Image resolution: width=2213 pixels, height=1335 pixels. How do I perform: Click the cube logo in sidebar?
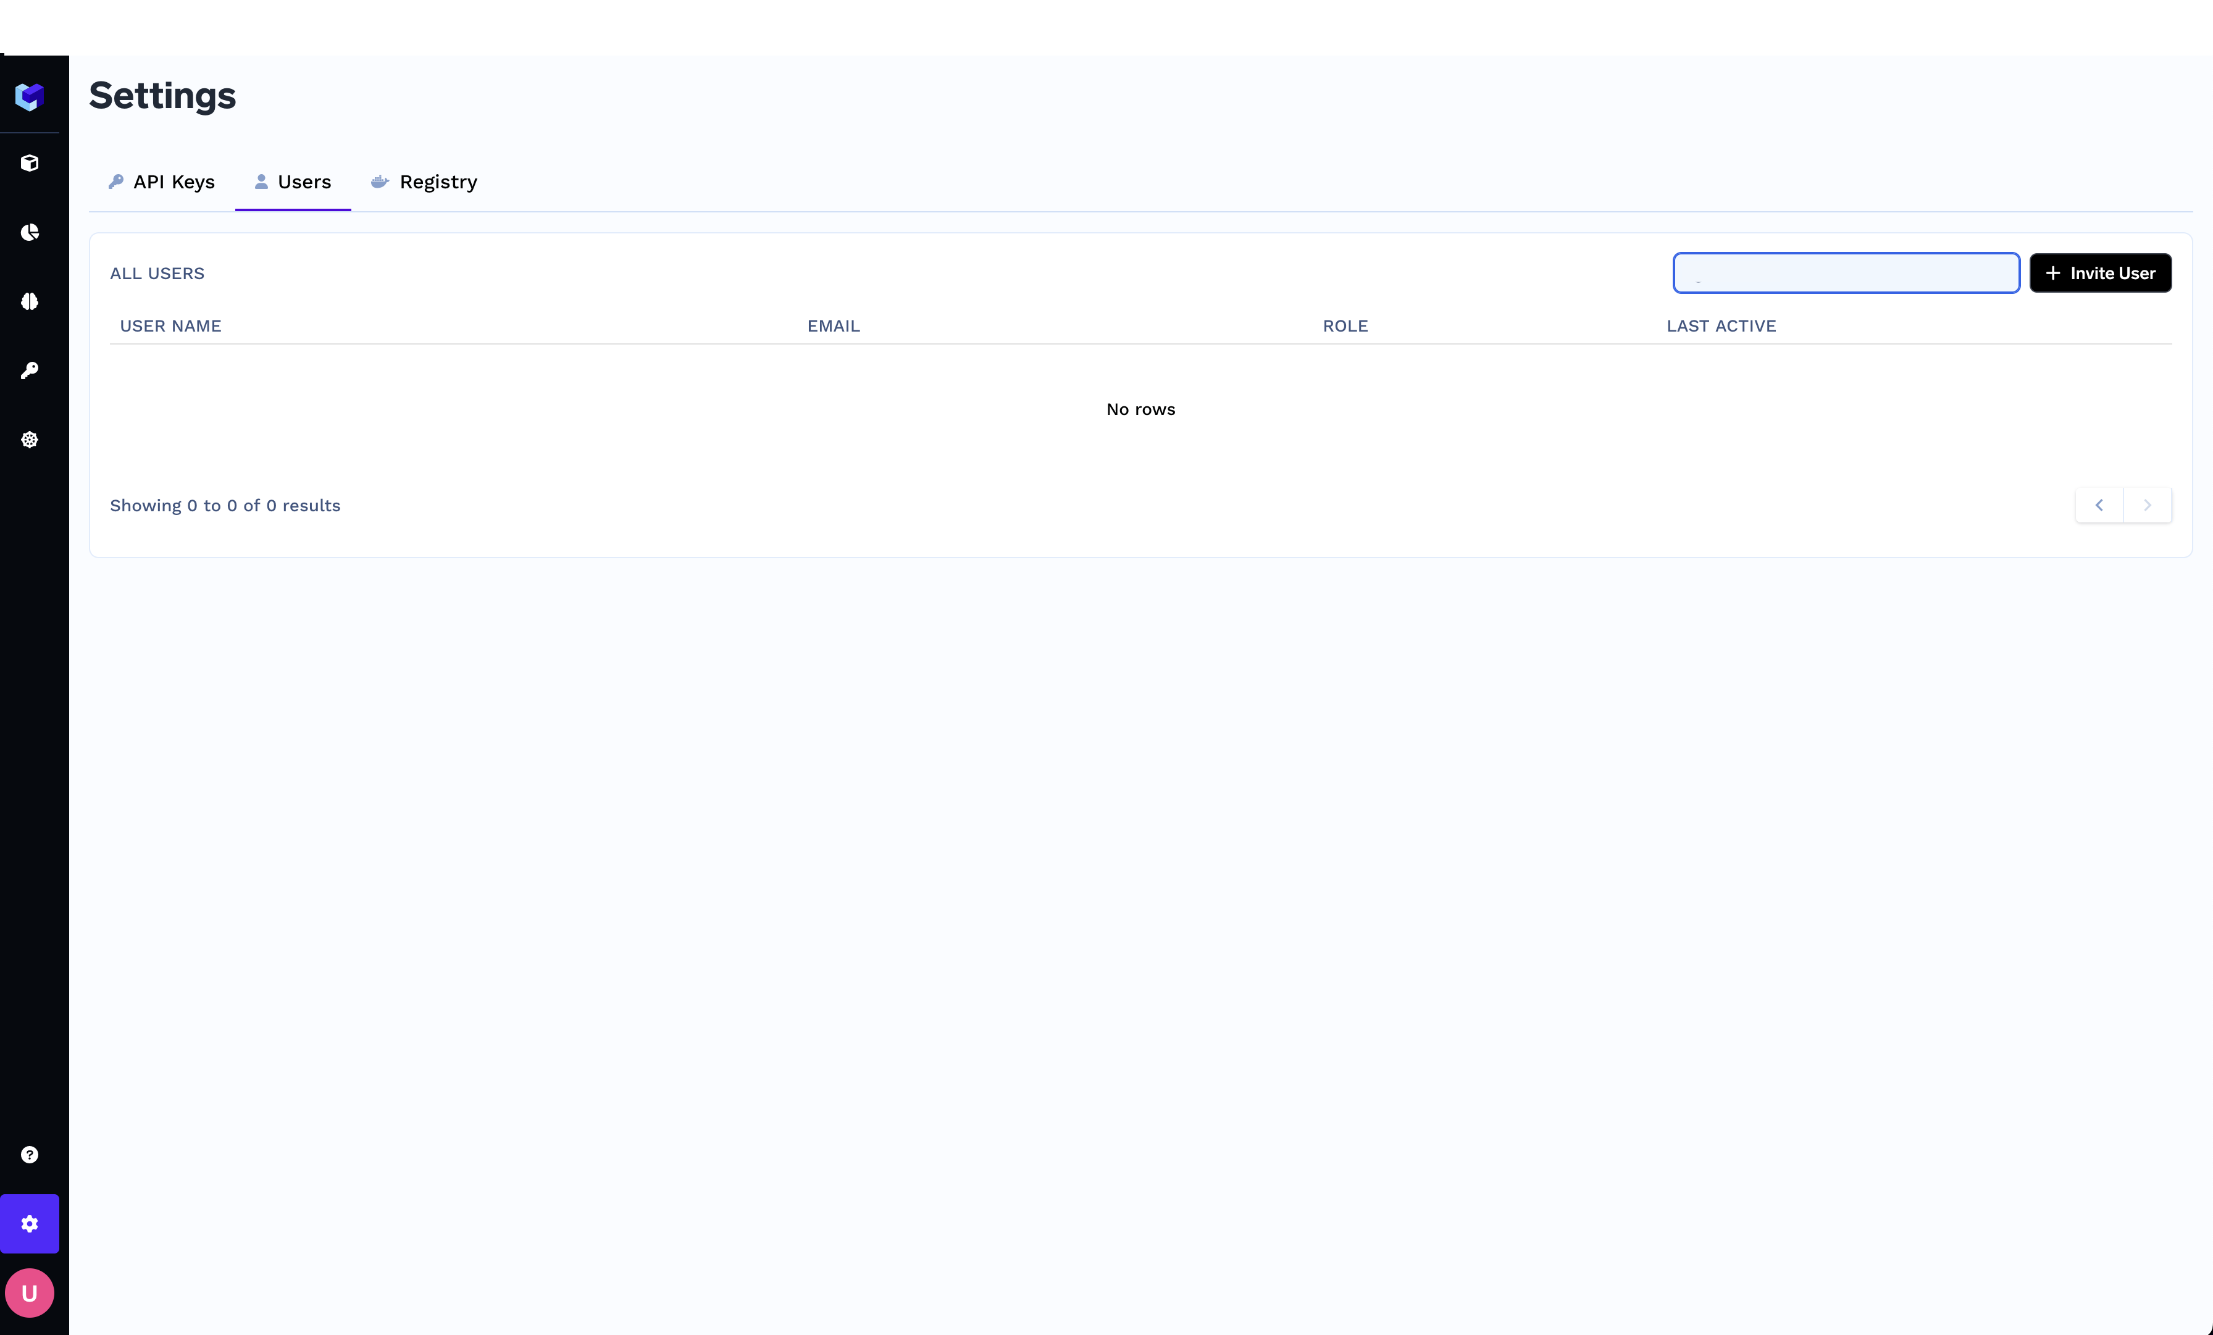tap(30, 96)
